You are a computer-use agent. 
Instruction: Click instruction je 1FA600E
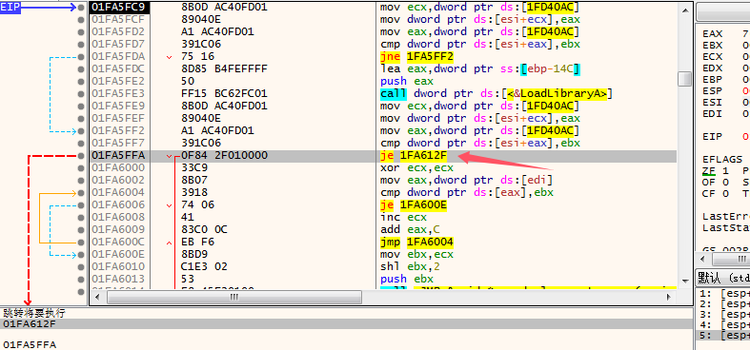pyautogui.click(x=414, y=204)
